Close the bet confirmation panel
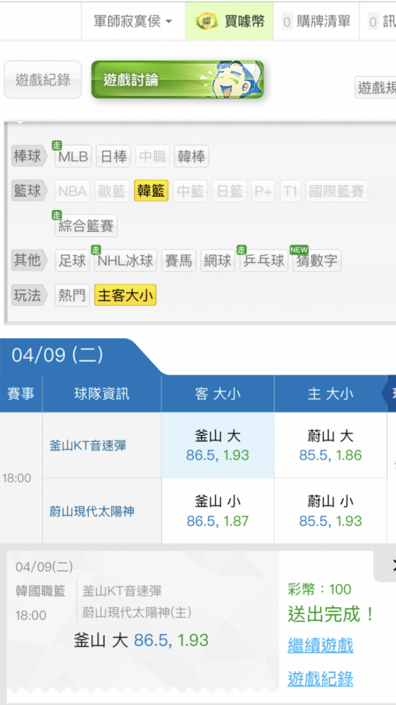This screenshot has height=705, width=396. pyautogui.click(x=387, y=565)
